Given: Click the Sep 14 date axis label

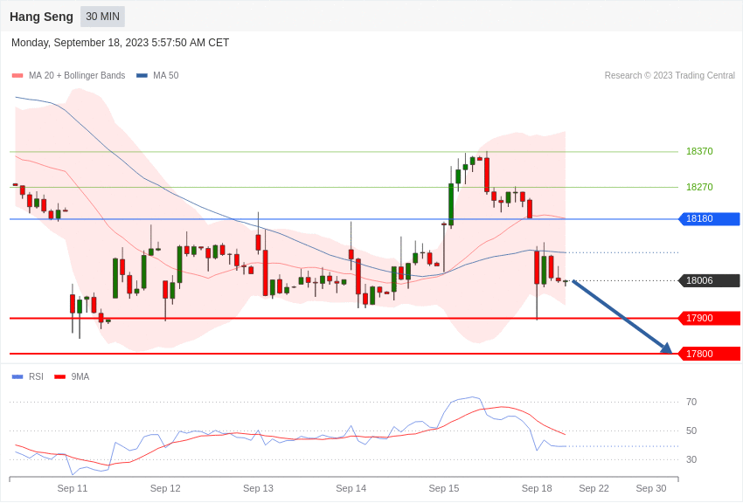Looking at the screenshot, I should pos(351,488).
